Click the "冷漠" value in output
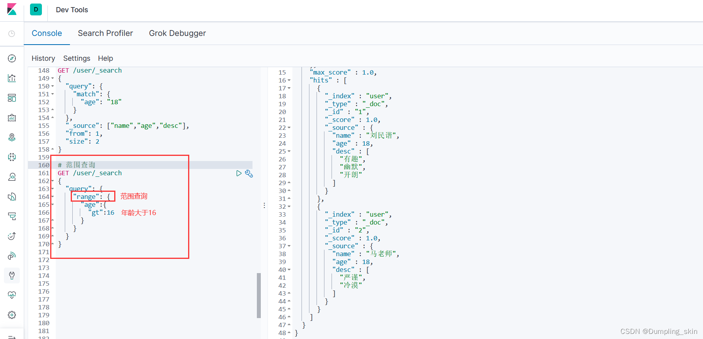Screen dimensions: 703x339 [x=351, y=285]
